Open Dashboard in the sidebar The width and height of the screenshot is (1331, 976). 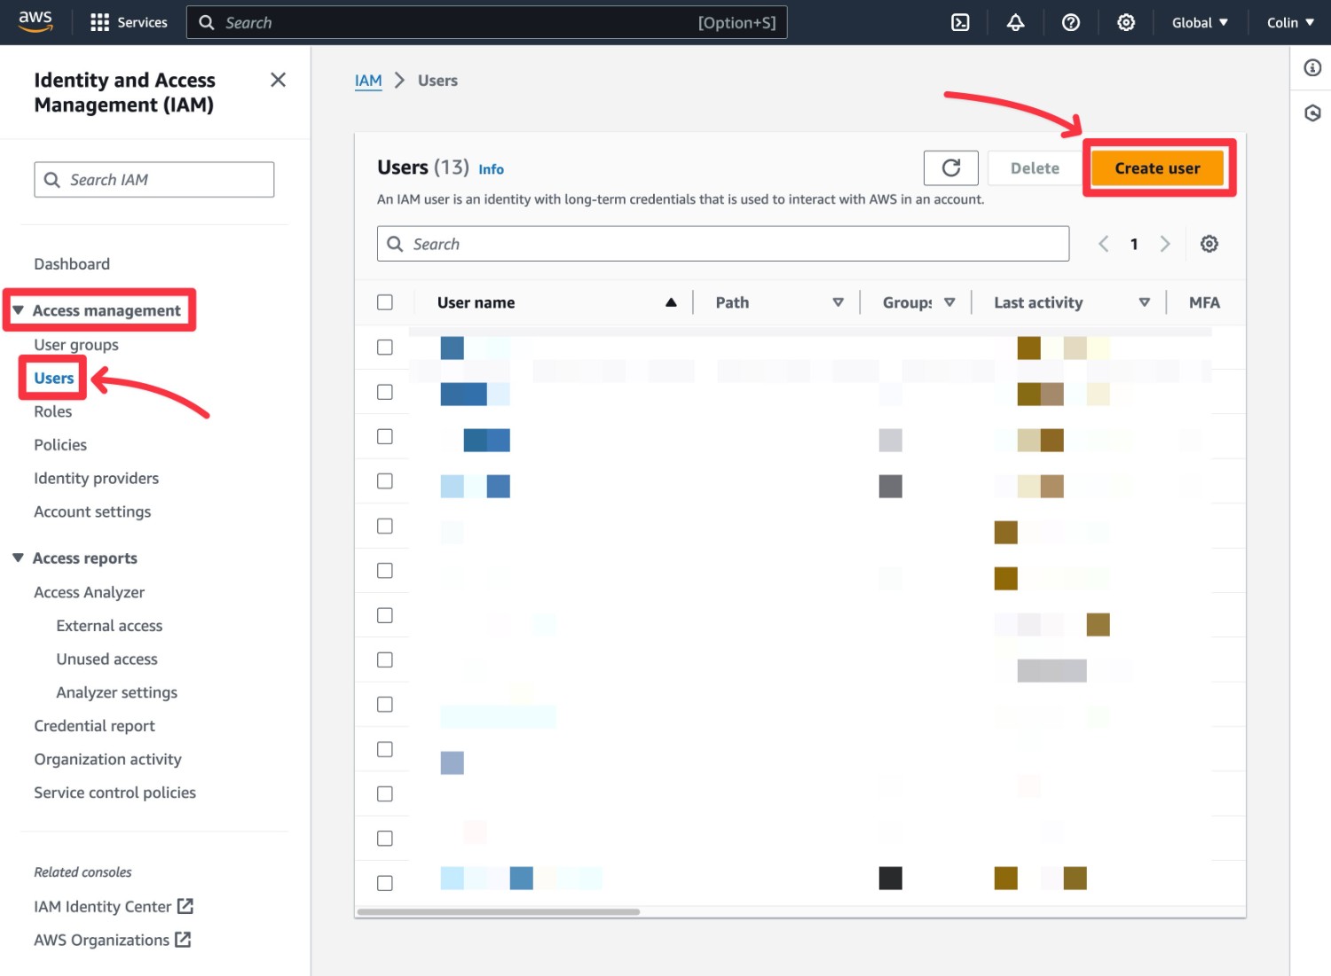pyautogui.click(x=72, y=263)
